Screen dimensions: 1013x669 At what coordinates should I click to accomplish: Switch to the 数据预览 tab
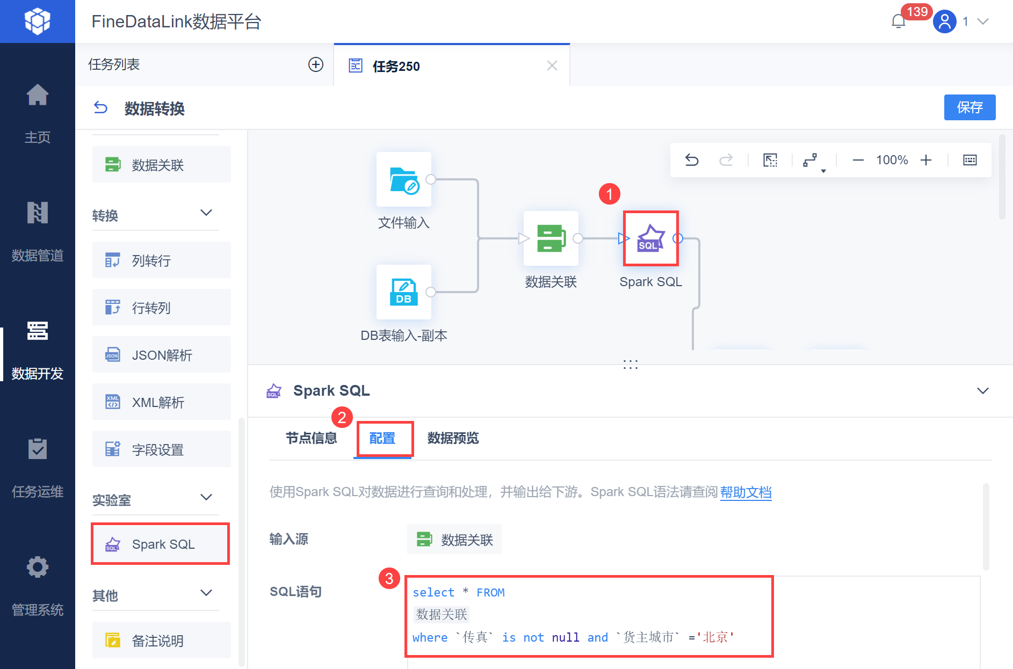click(x=453, y=438)
